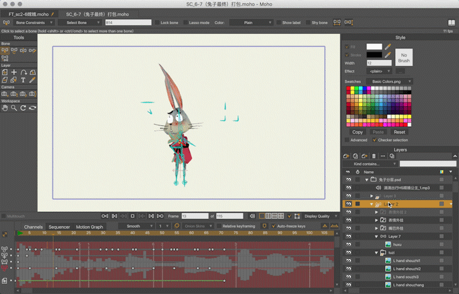The image size is (459, 294).
Task: Open the Sequencer timeline tab
Action: [x=59, y=227]
